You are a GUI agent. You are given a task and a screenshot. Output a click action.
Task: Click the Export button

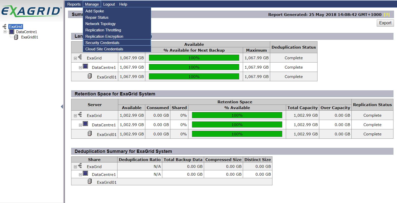pyautogui.click(x=385, y=23)
